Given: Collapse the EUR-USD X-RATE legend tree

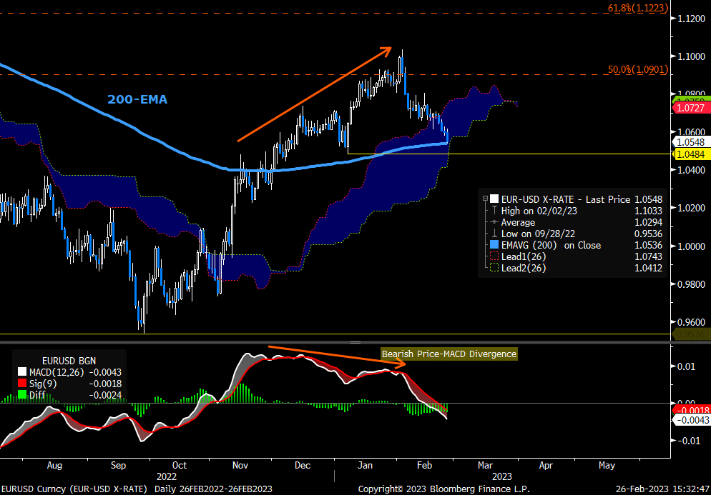Looking at the screenshot, I should [x=485, y=199].
